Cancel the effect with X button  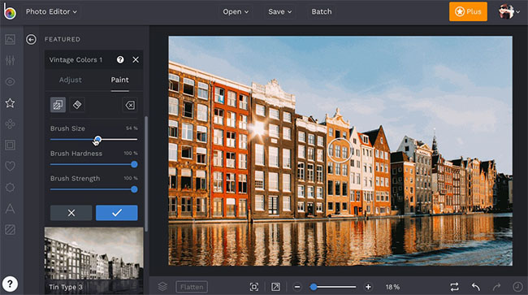tap(71, 213)
